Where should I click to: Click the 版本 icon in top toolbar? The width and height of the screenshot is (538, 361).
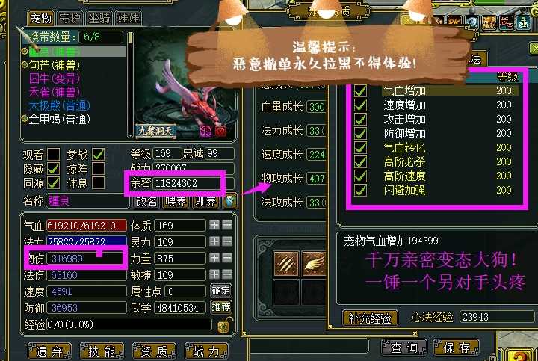tap(506, 22)
